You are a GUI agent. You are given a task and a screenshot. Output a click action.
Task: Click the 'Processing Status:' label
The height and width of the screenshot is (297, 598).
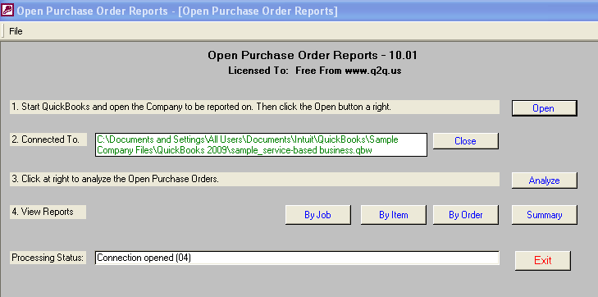point(48,258)
